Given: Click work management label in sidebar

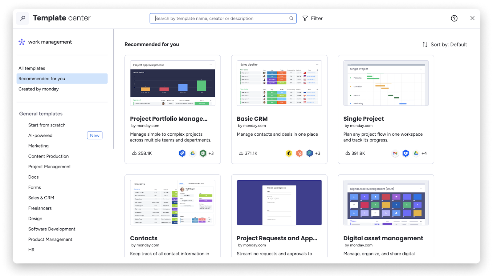Looking at the screenshot, I should 50,42.
